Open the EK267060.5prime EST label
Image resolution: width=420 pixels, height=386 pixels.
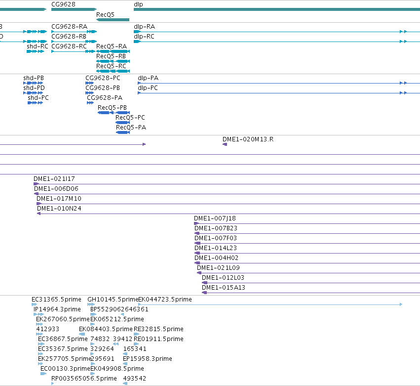[63, 319]
